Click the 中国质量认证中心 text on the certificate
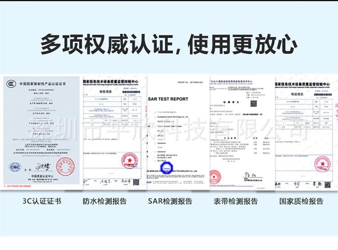This screenshot has width=338, height=250. tap(42, 176)
